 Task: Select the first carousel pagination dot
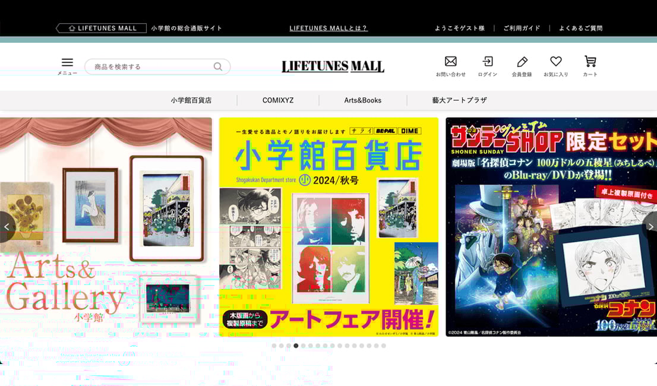[x=274, y=346]
